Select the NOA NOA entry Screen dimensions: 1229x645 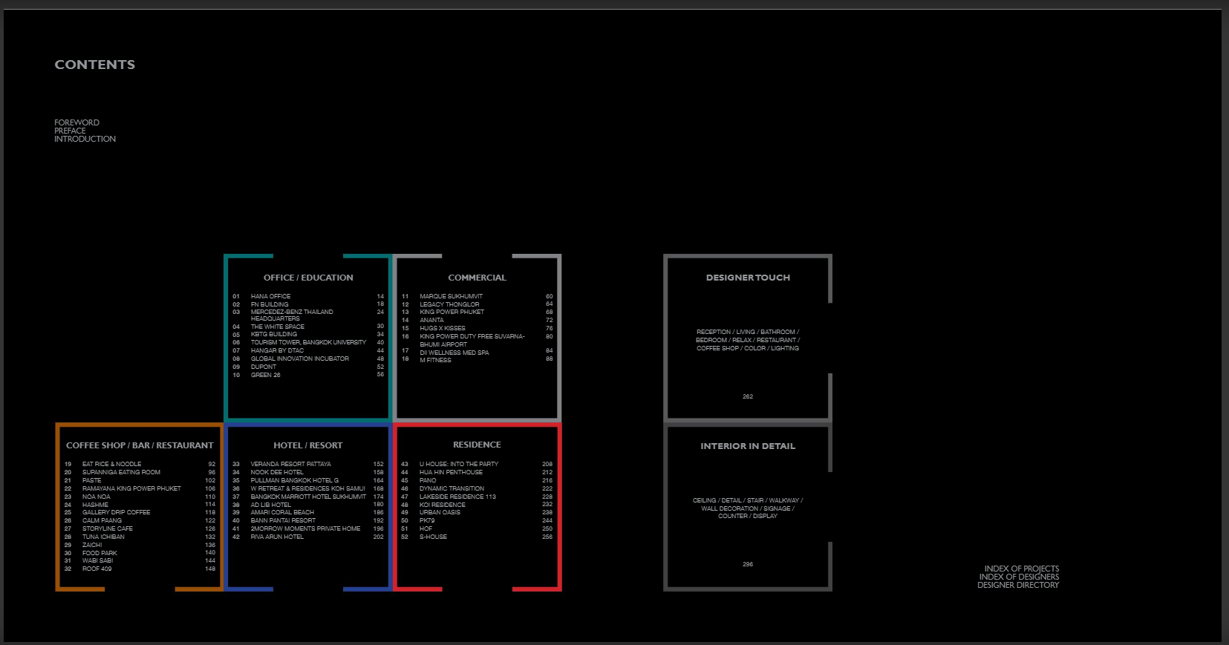pos(96,497)
